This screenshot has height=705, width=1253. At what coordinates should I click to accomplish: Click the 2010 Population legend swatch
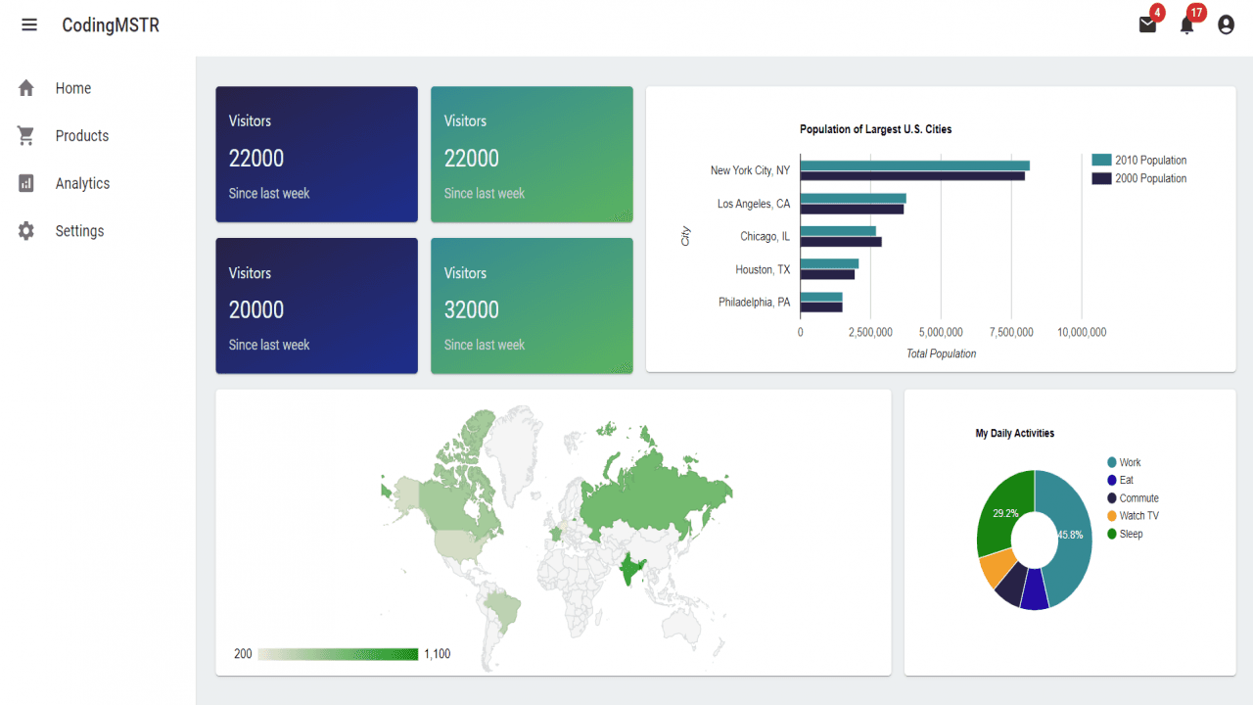tap(1101, 160)
